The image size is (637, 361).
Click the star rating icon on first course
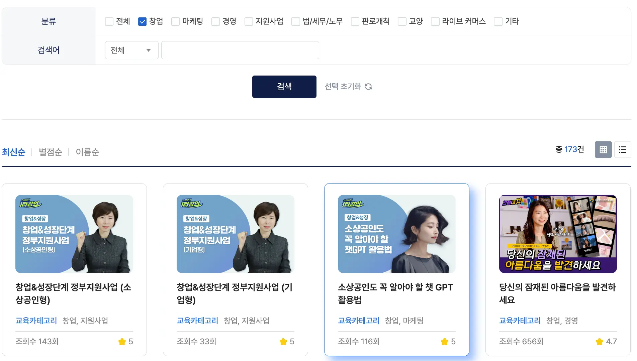click(x=122, y=342)
